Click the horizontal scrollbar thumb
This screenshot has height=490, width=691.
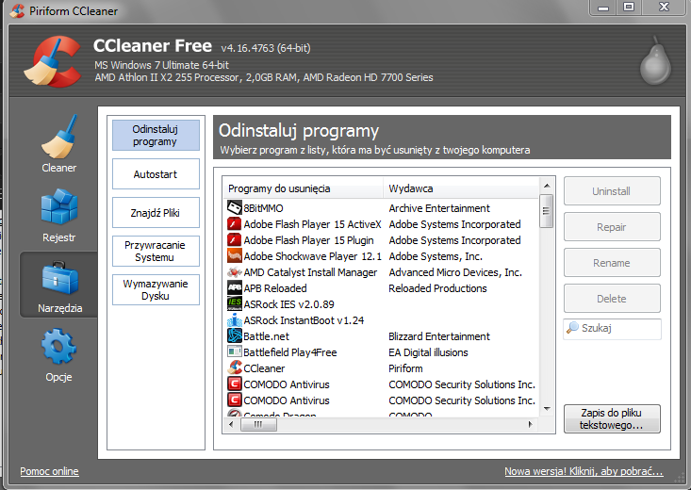(x=258, y=424)
